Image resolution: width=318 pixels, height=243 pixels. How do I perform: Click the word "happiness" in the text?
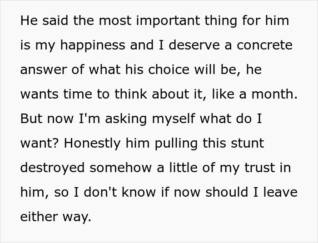tap(77, 47)
